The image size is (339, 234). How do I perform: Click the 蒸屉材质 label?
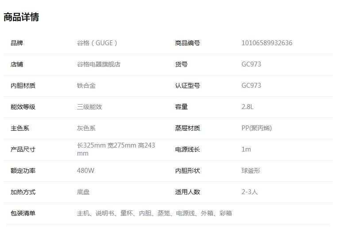point(188,129)
